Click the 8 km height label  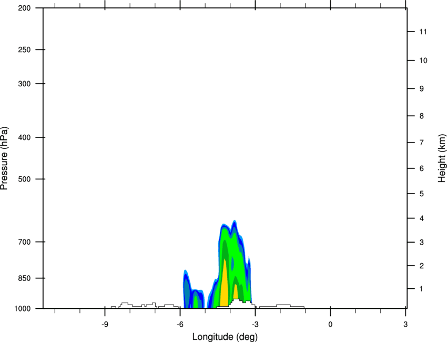pyautogui.click(x=422, y=116)
